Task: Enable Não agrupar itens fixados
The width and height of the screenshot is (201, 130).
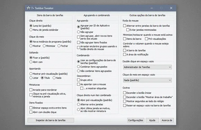Action: (x=78, y=42)
